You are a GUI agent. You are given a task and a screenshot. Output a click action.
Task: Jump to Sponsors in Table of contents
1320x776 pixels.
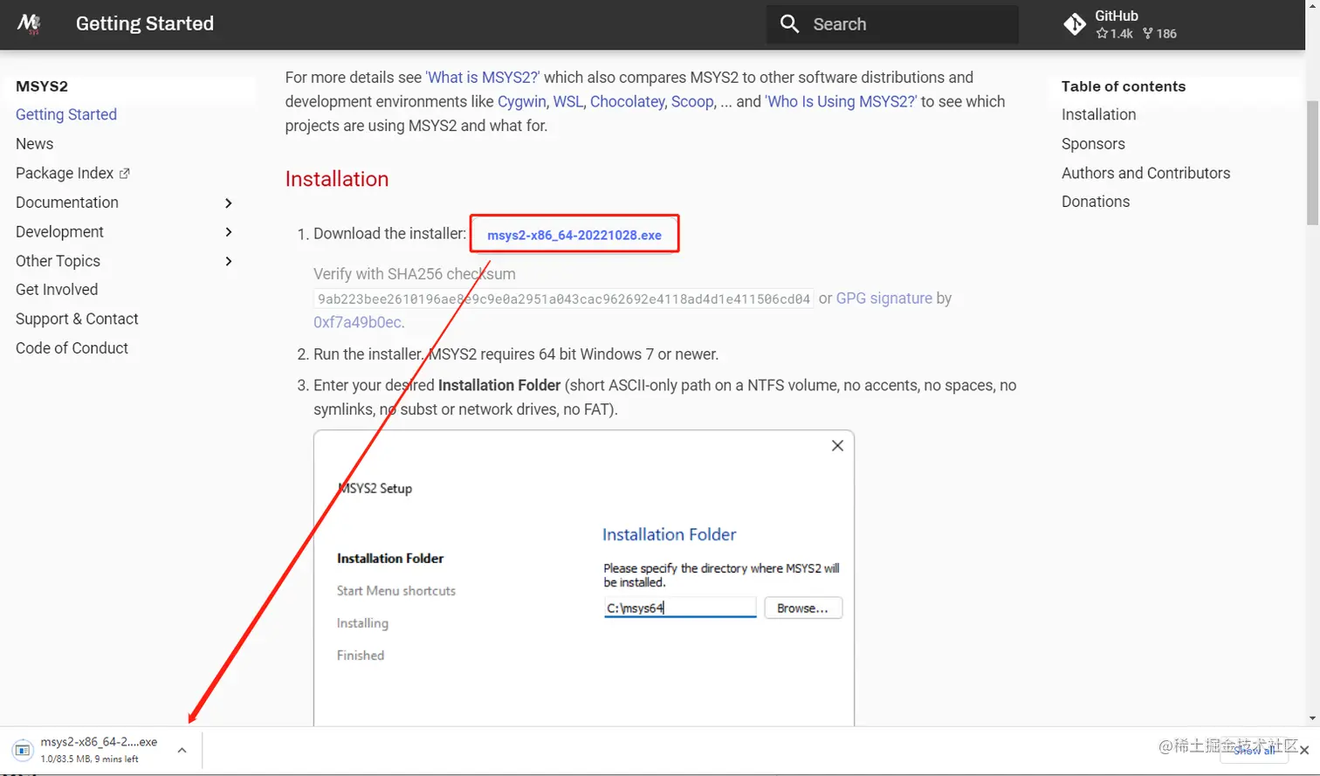pos(1093,144)
